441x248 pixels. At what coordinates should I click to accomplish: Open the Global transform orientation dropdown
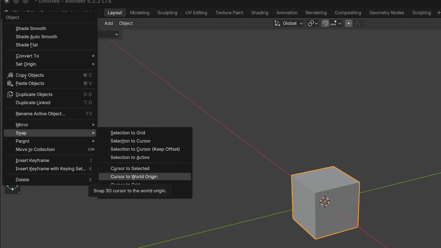point(289,23)
